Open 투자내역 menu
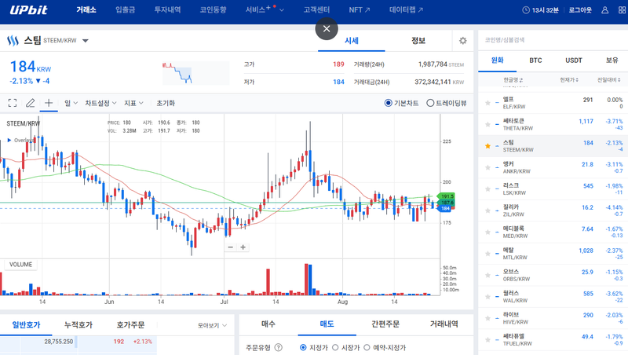The image size is (628, 355). click(x=167, y=9)
